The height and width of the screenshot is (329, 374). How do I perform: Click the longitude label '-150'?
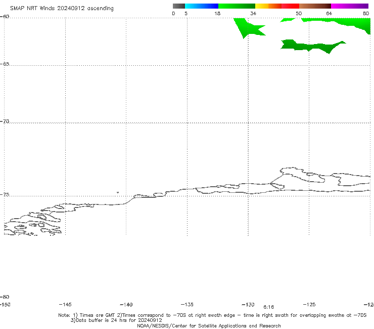pyautogui.click(x=5, y=305)
